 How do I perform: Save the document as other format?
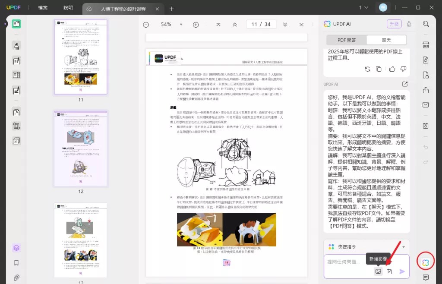click(426, 126)
